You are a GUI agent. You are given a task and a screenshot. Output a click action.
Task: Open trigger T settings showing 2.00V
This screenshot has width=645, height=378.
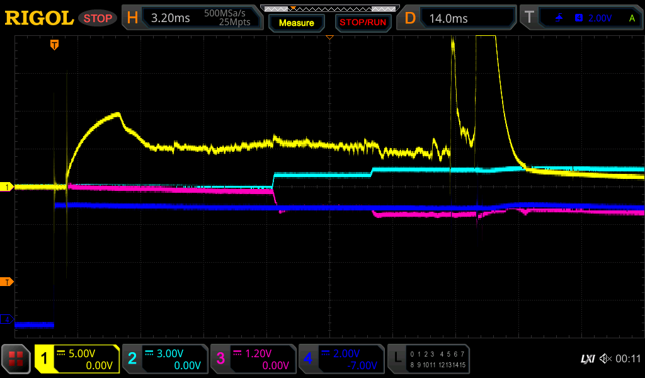(580, 18)
